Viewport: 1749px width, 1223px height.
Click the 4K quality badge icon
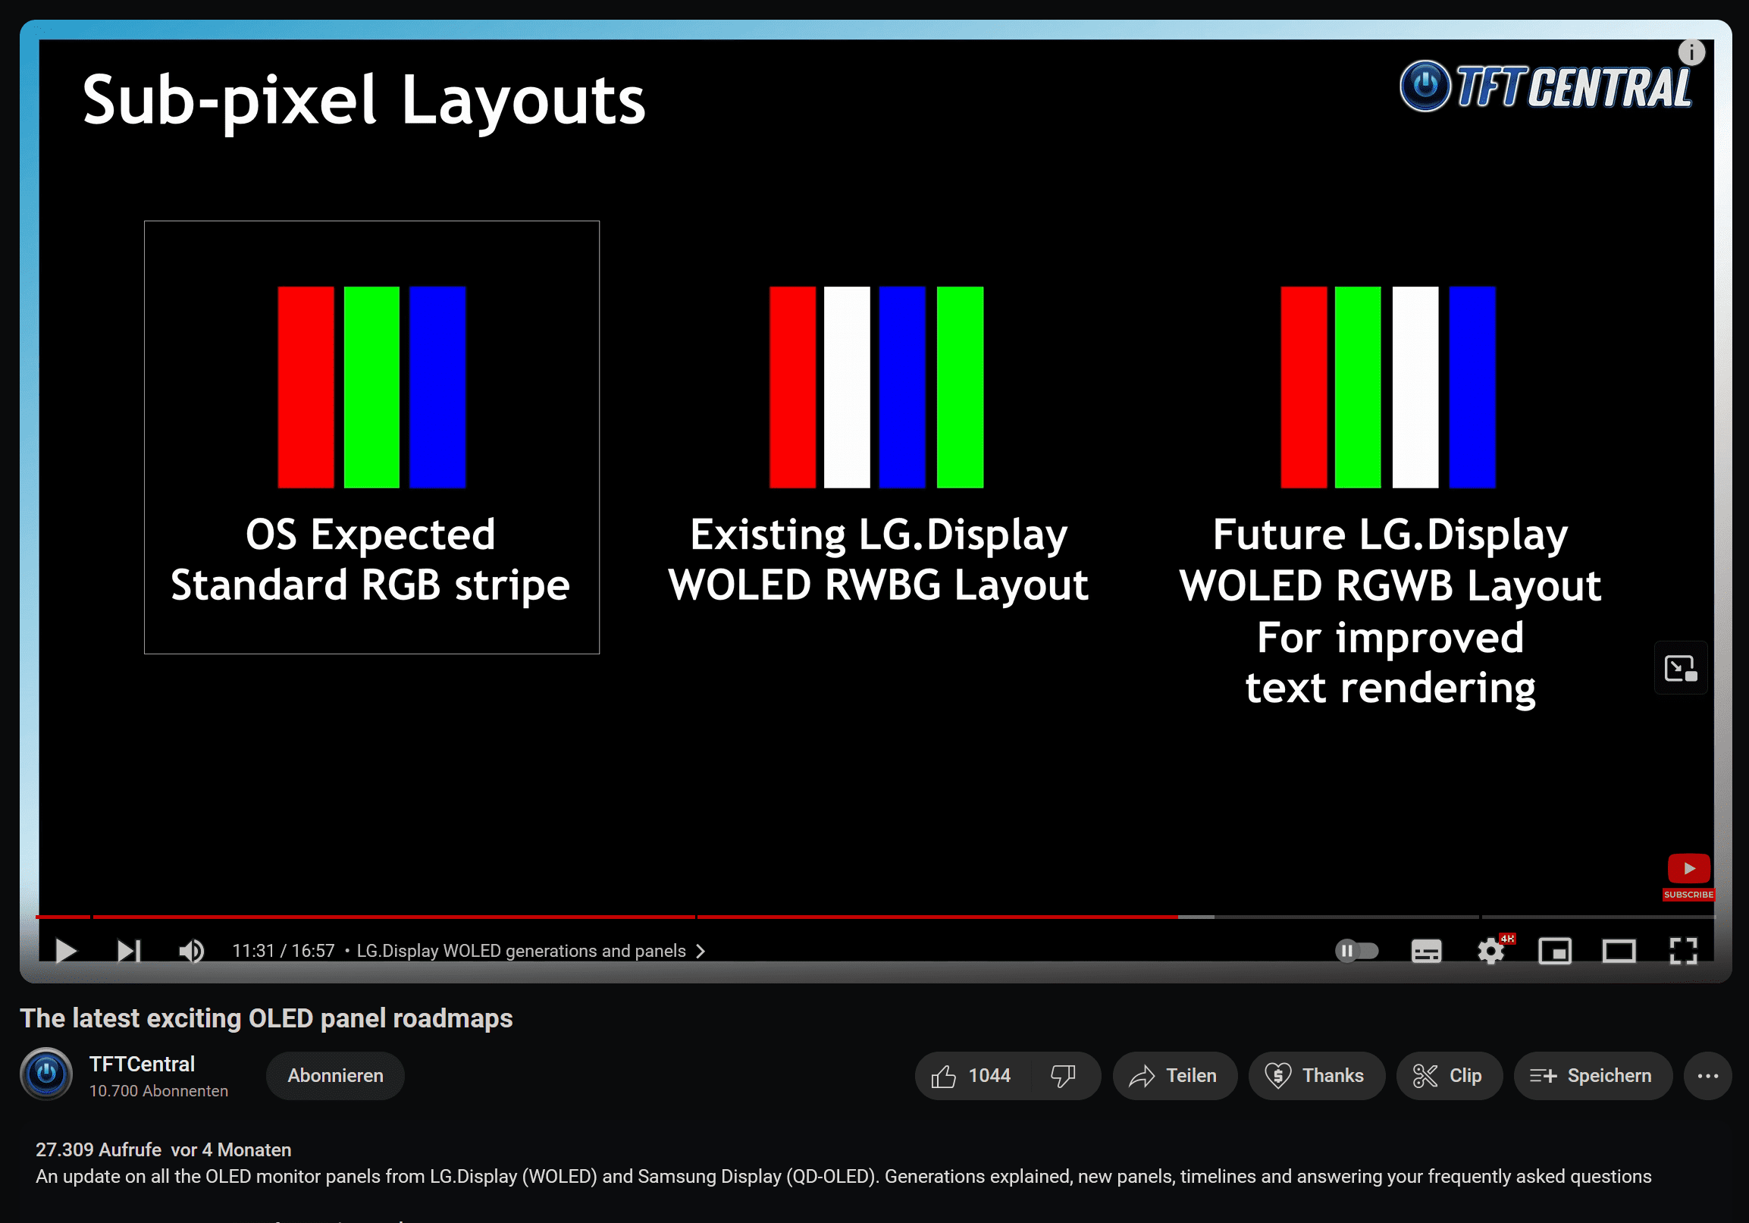pyautogui.click(x=1507, y=937)
